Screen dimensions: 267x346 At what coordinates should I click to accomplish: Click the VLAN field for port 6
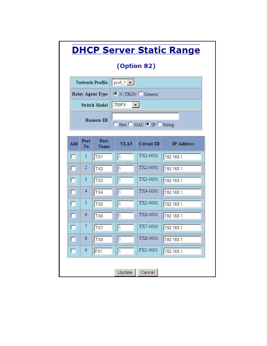pyautogui.click(x=126, y=216)
